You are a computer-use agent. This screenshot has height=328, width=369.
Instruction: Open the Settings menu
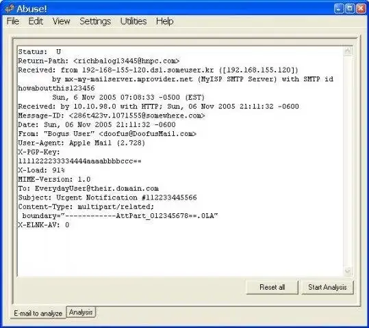coord(95,21)
